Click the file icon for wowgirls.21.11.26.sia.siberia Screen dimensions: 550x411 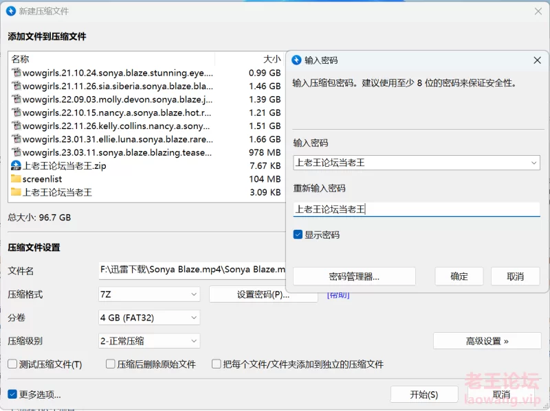coord(16,86)
